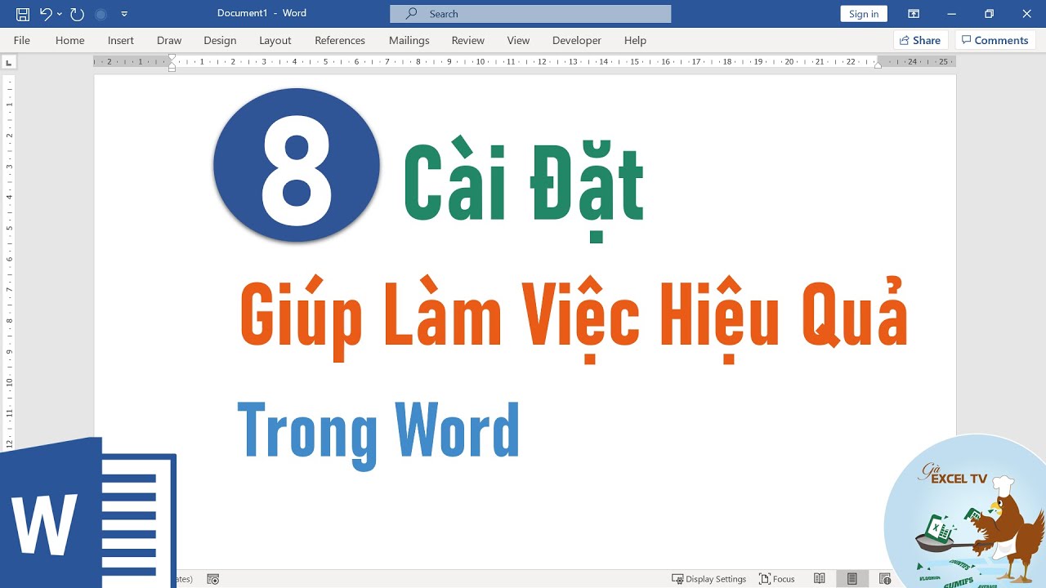Click the Save icon in Quick Access Toolbar
This screenshot has width=1046, height=588.
pos(23,14)
